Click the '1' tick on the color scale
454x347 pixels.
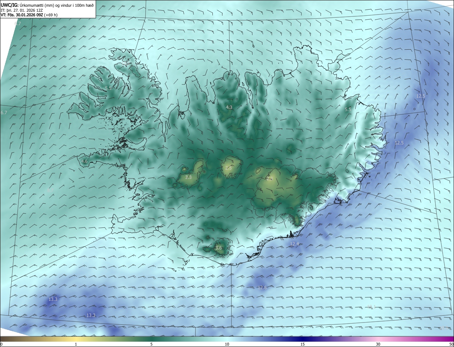pyautogui.click(x=76, y=345)
